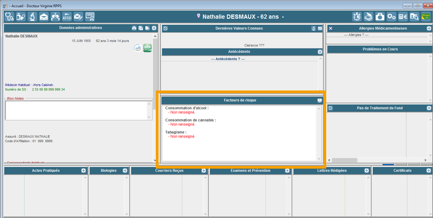Click the green DMP badge
Screen dimensions: 433x218
[x=148, y=48]
